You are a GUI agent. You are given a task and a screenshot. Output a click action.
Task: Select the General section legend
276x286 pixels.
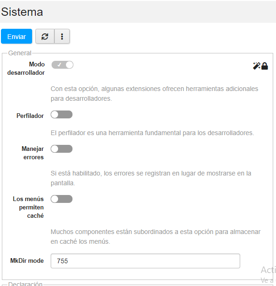click(x=20, y=53)
